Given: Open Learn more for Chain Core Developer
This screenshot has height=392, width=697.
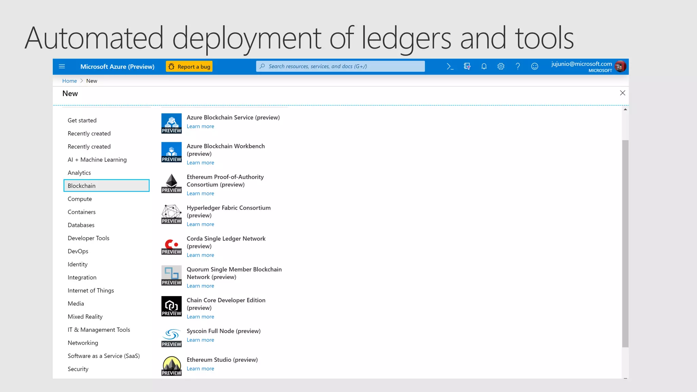Looking at the screenshot, I should click(x=200, y=317).
